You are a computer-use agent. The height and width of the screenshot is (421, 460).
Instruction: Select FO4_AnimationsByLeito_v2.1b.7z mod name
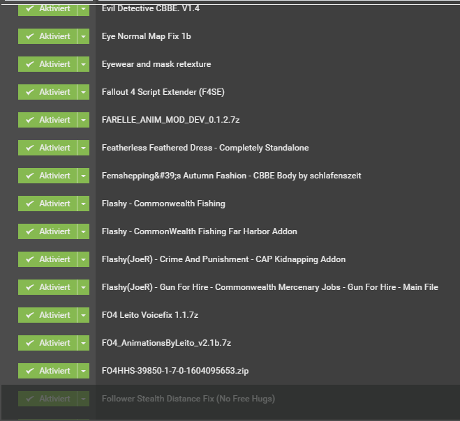click(x=166, y=343)
